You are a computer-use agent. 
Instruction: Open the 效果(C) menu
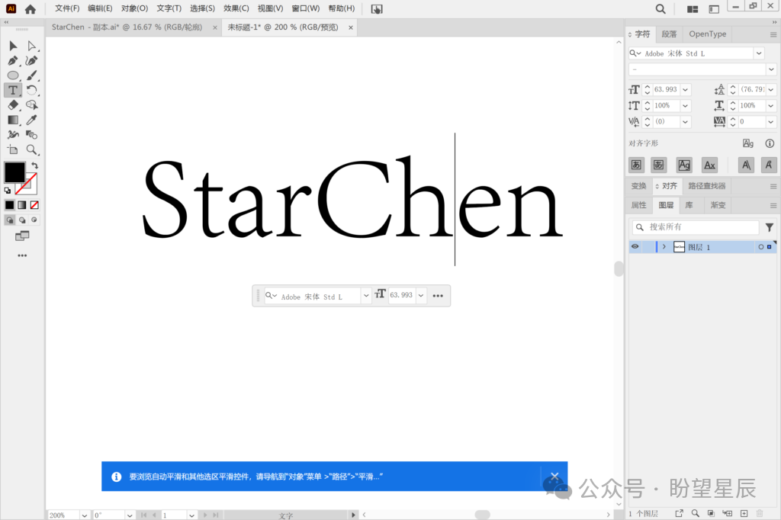[236, 8]
